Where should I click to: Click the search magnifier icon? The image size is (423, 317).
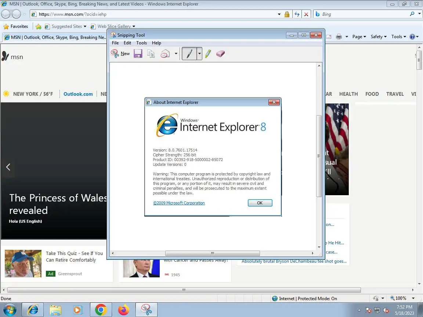[412, 14]
